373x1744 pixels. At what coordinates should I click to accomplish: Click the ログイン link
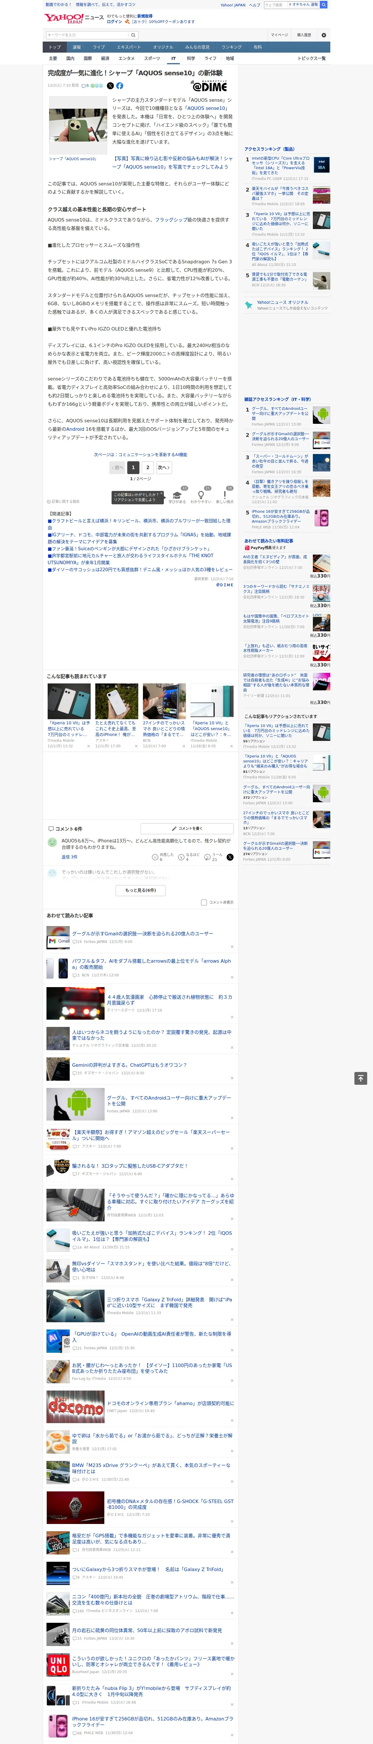pyautogui.click(x=114, y=22)
